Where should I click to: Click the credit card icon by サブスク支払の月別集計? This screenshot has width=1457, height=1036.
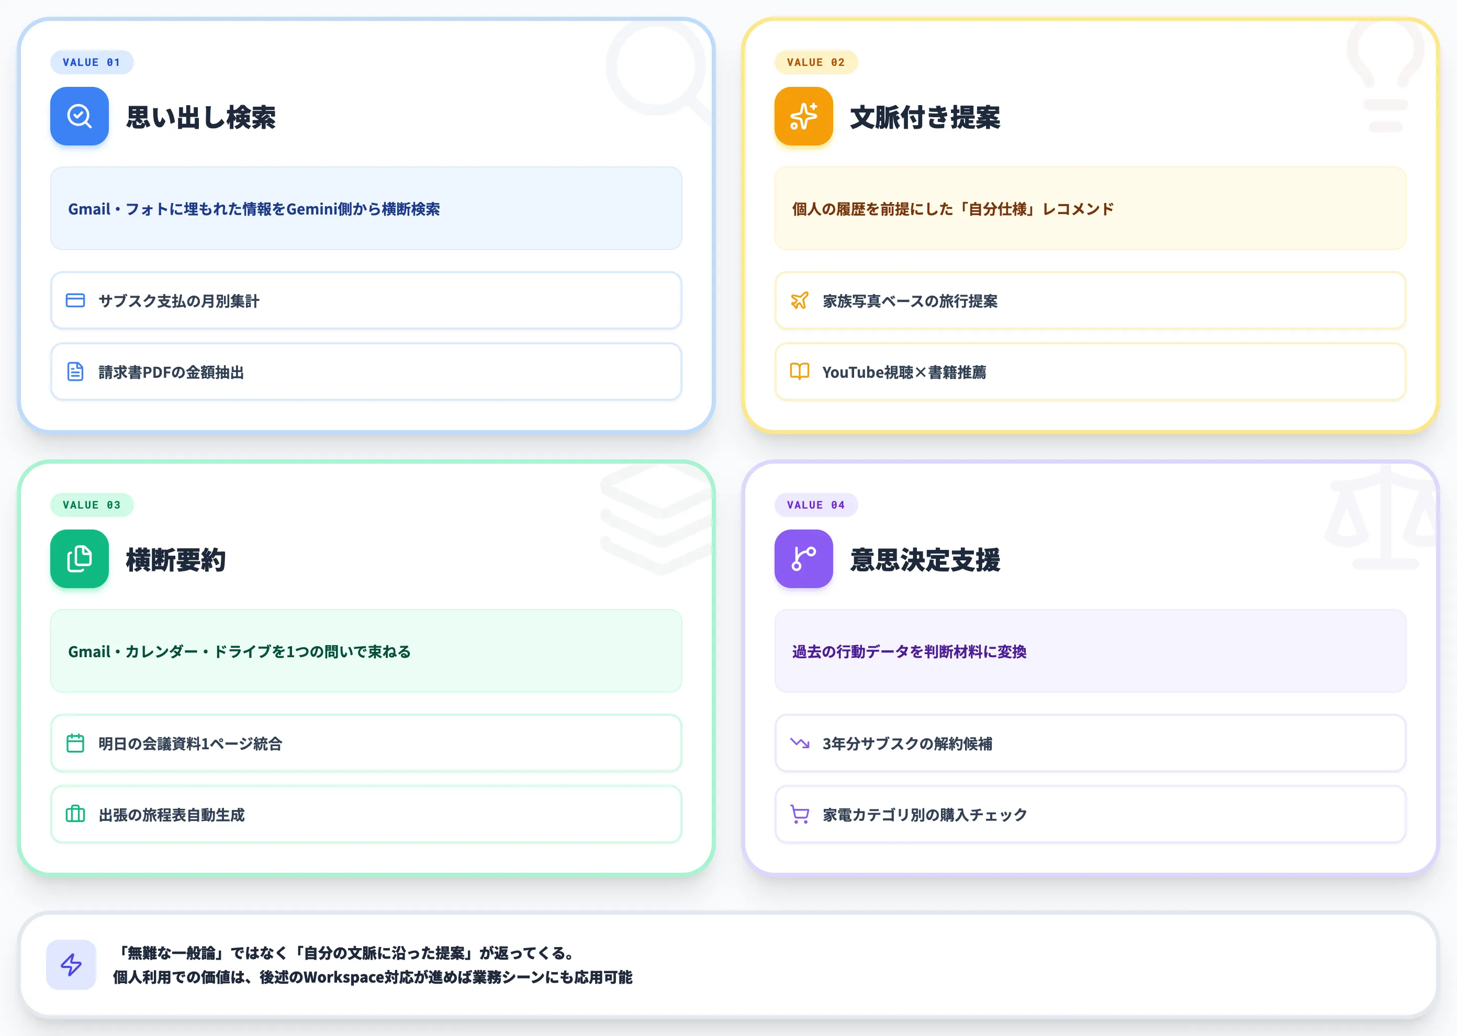coord(75,300)
